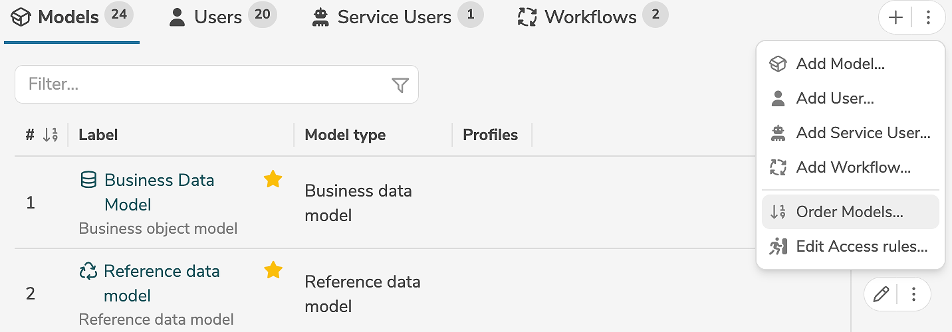Unfavorite the Business Data Model star
This screenshot has height=332, width=952.
click(273, 179)
